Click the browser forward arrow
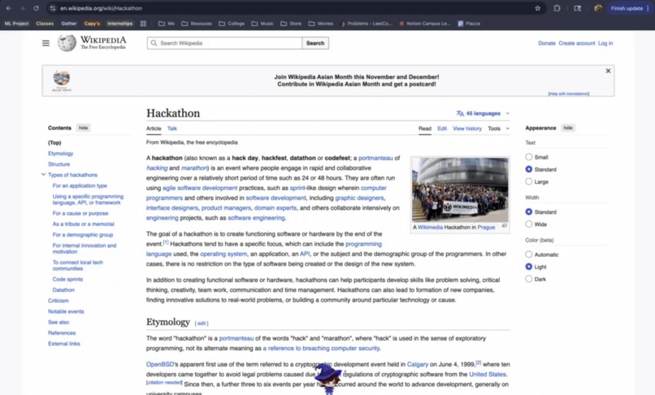This screenshot has height=395, width=655. click(22, 8)
